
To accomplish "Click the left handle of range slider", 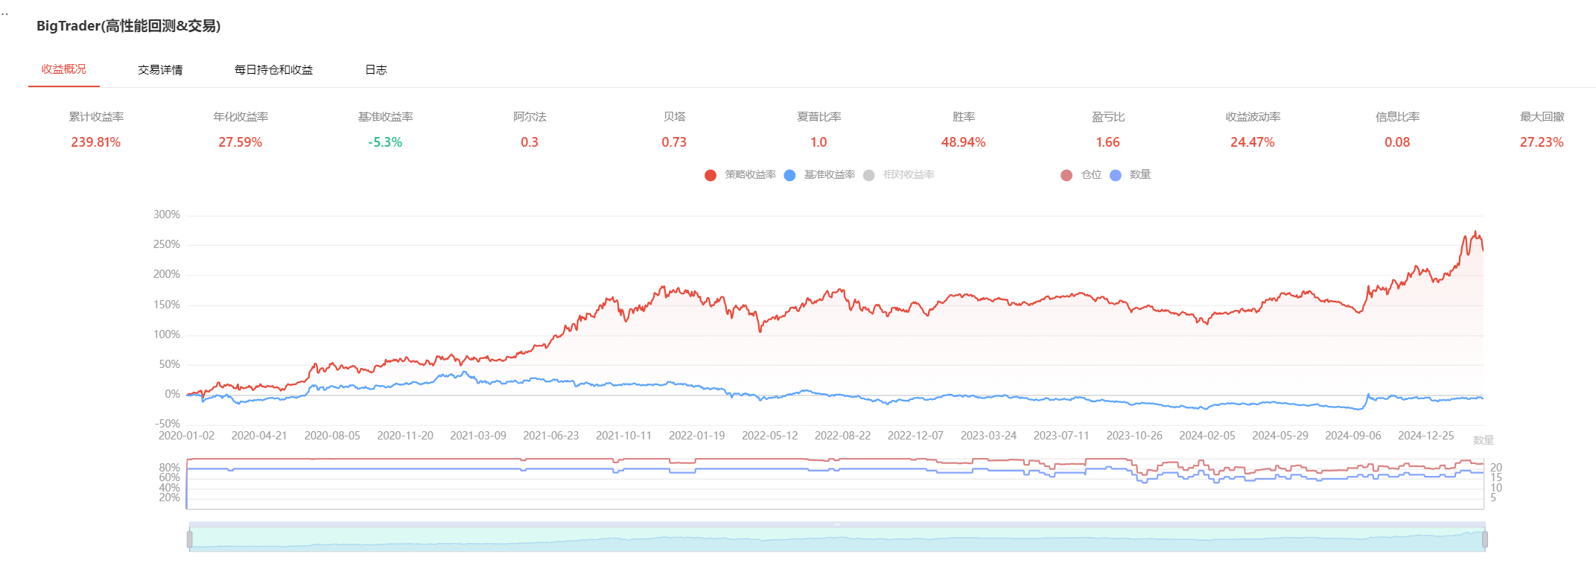I will 190,539.
